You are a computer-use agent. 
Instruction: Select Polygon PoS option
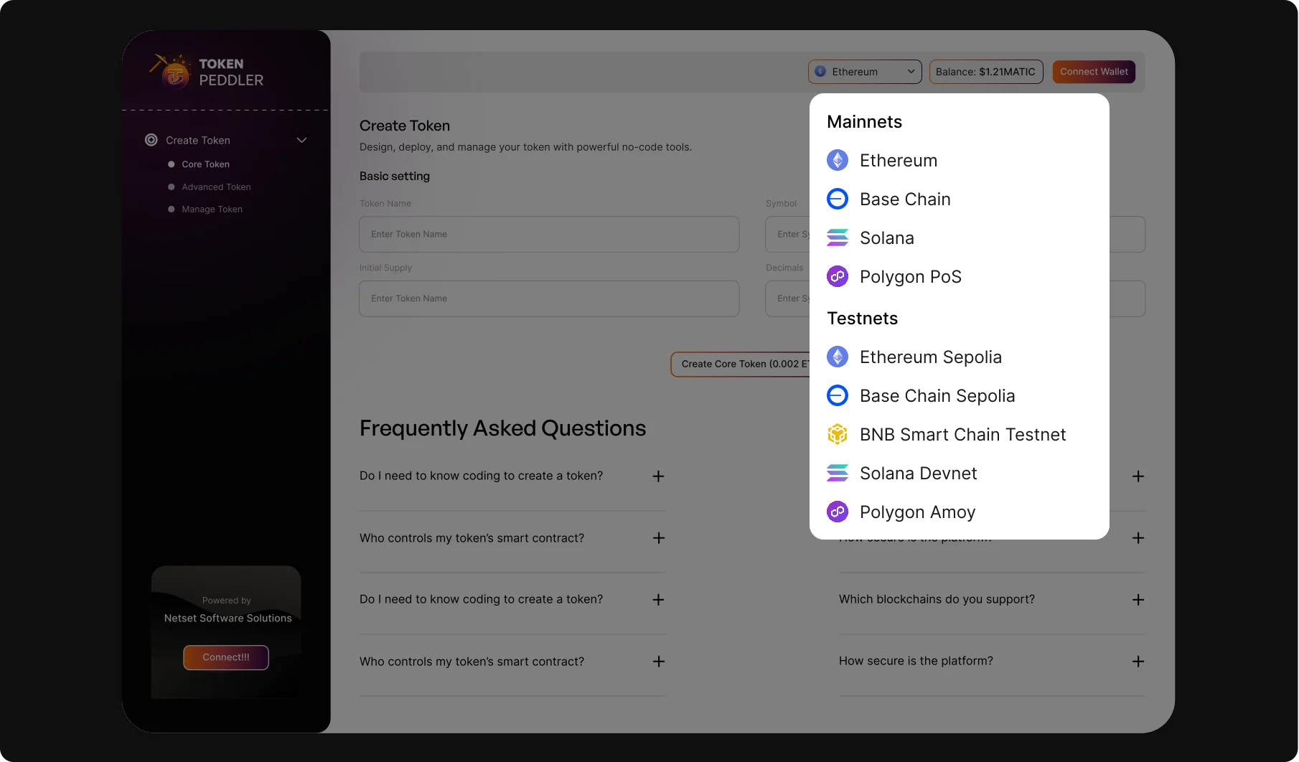[960, 276]
